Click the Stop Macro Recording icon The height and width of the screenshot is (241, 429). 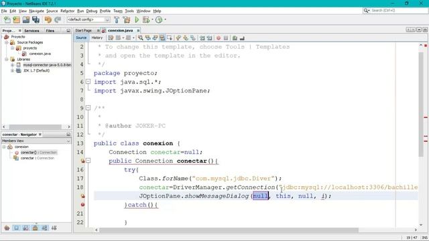click(x=226, y=38)
